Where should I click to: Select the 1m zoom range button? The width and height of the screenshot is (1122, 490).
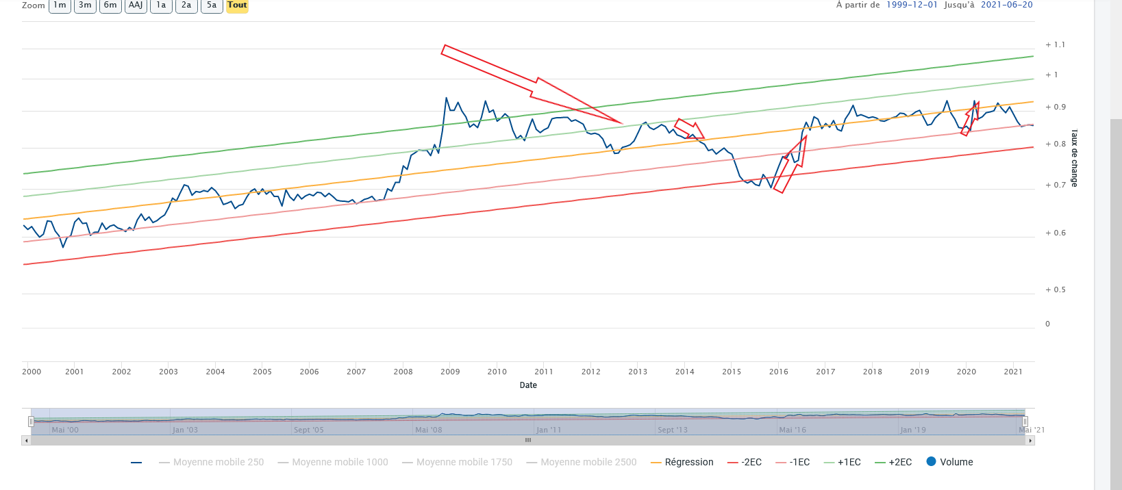[x=60, y=5]
